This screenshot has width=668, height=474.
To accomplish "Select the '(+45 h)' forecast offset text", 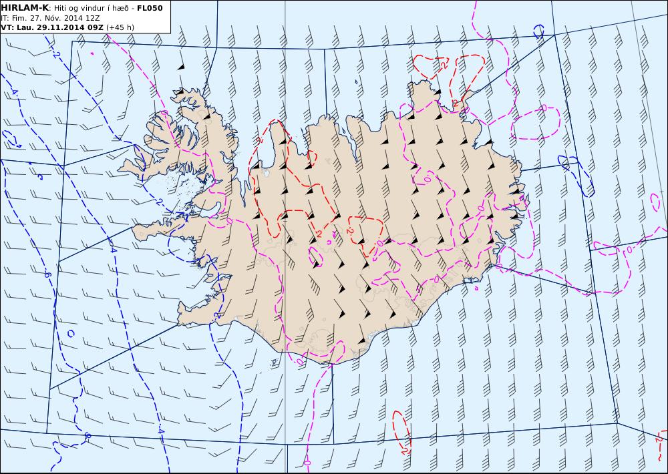I will pyautogui.click(x=120, y=27).
